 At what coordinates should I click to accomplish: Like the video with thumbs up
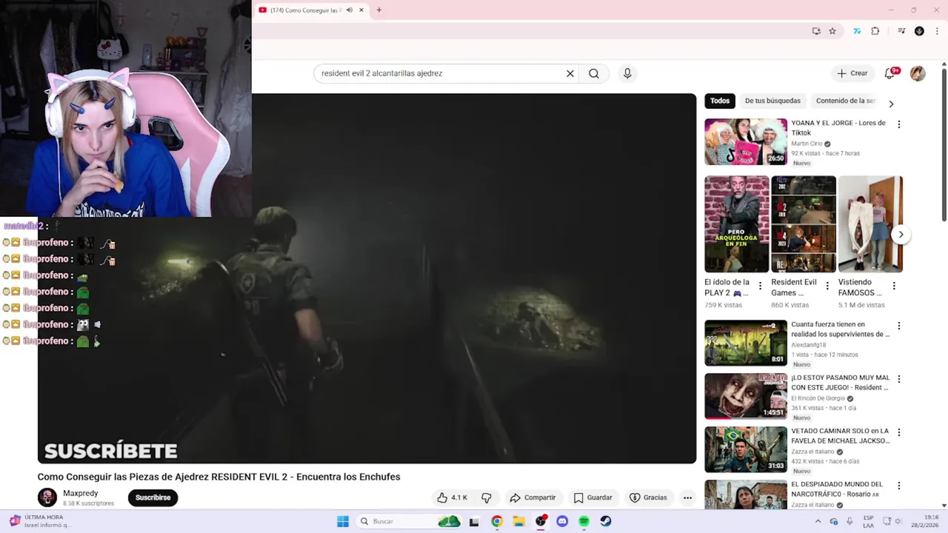[453, 497]
